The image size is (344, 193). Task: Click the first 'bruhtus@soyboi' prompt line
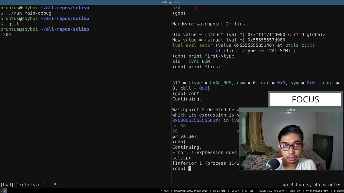click(45, 8)
